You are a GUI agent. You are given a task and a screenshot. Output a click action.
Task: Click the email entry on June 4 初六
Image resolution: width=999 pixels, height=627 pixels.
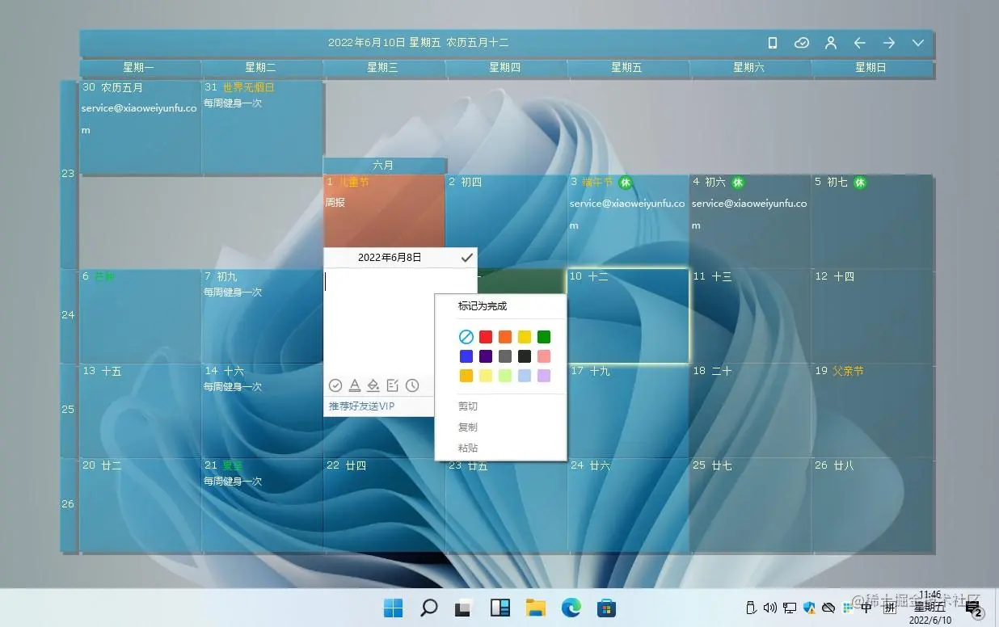pos(749,214)
